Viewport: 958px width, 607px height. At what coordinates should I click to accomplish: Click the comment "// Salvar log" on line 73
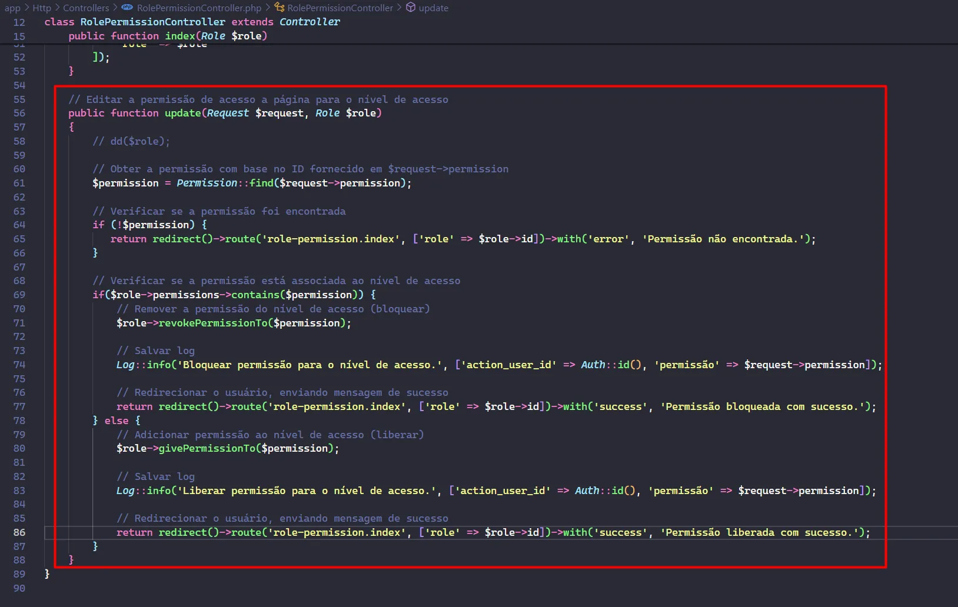[156, 351]
